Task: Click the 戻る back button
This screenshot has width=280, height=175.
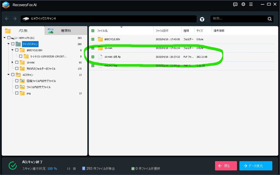Action: coord(226,166)
